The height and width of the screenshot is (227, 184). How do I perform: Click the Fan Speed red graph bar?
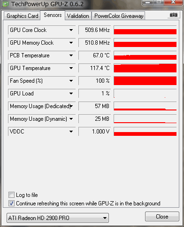145,81
